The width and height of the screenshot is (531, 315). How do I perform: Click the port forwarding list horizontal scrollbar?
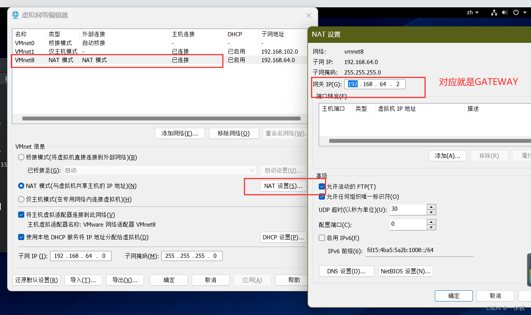[430, 141]
